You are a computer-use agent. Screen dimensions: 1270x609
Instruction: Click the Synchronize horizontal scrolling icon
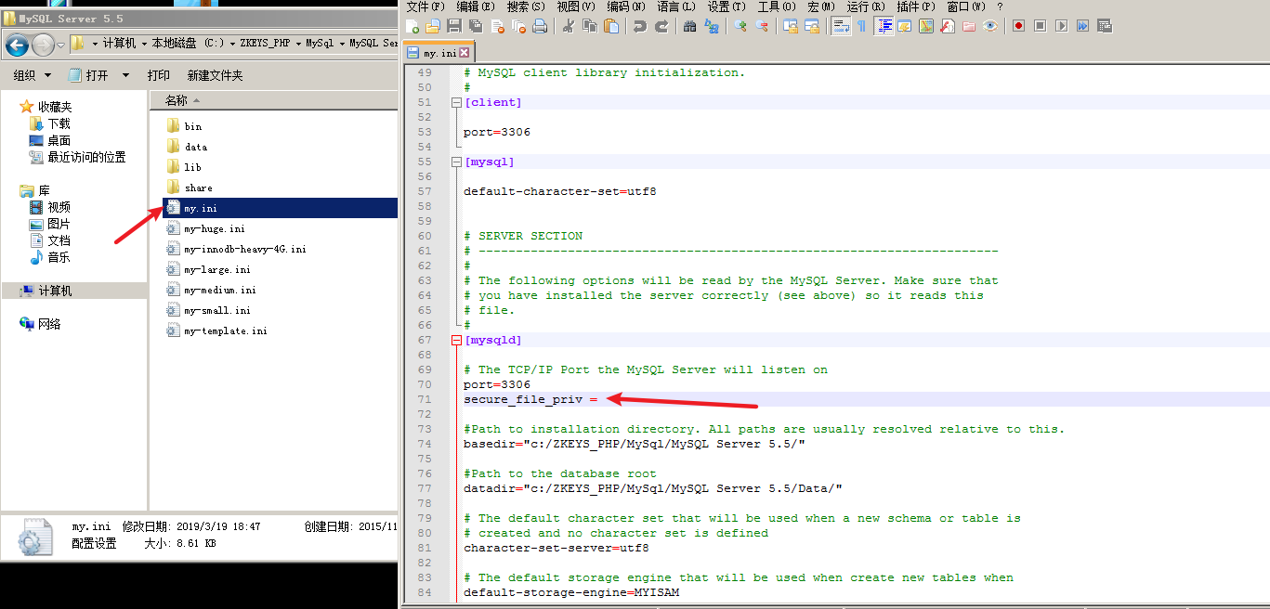click(812, 26)
